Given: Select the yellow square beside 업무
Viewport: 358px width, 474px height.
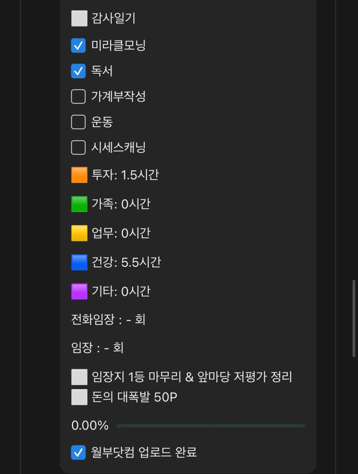Looking at the screenshot, I should (79, 233).
